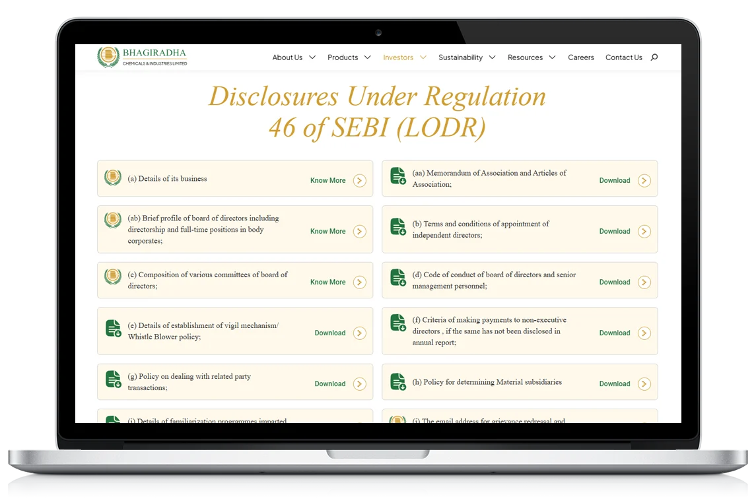Download criteria of payments to non-executive directors
Viewport: 756px width, 499px height.
pos(615,333)
